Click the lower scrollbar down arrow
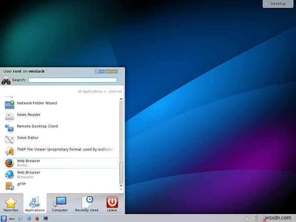 pos(121,189)
